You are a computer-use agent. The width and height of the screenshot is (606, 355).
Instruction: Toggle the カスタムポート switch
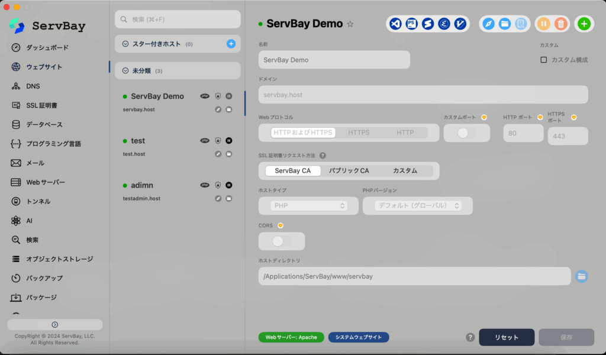466,133
